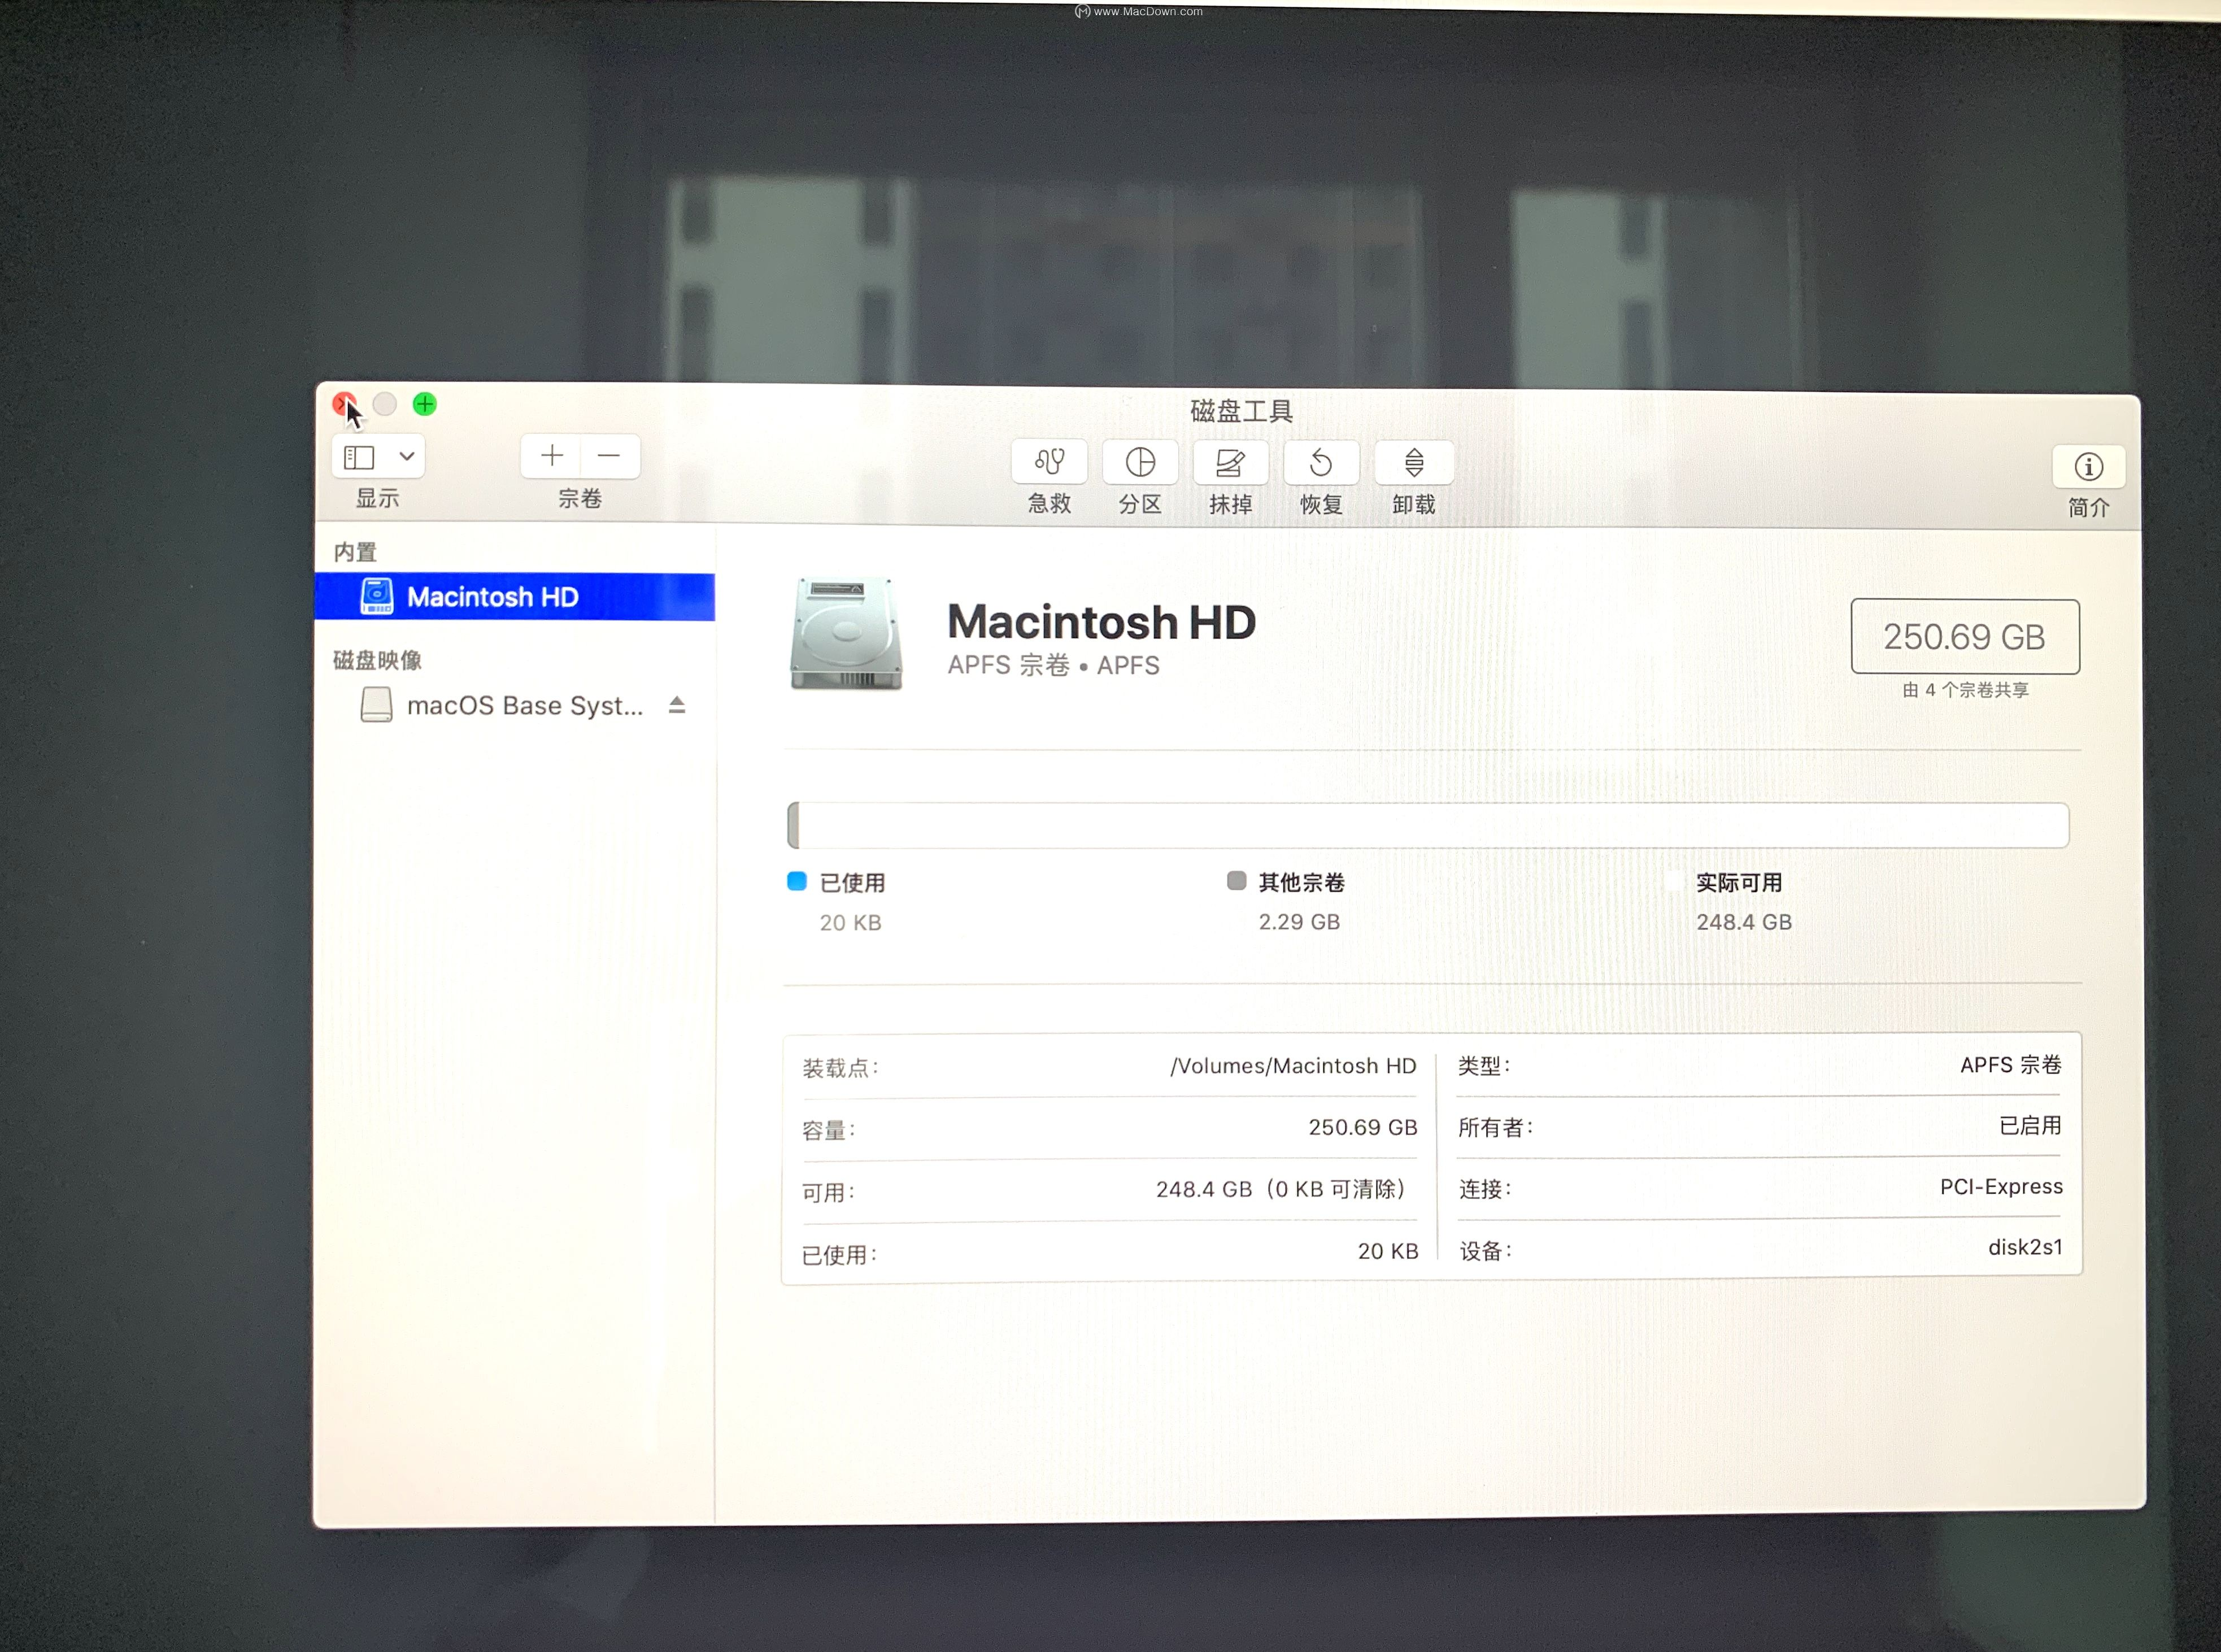Click the sidebar view toggle icon under 显示
2221x1652 pixels.
coord(359,456)
